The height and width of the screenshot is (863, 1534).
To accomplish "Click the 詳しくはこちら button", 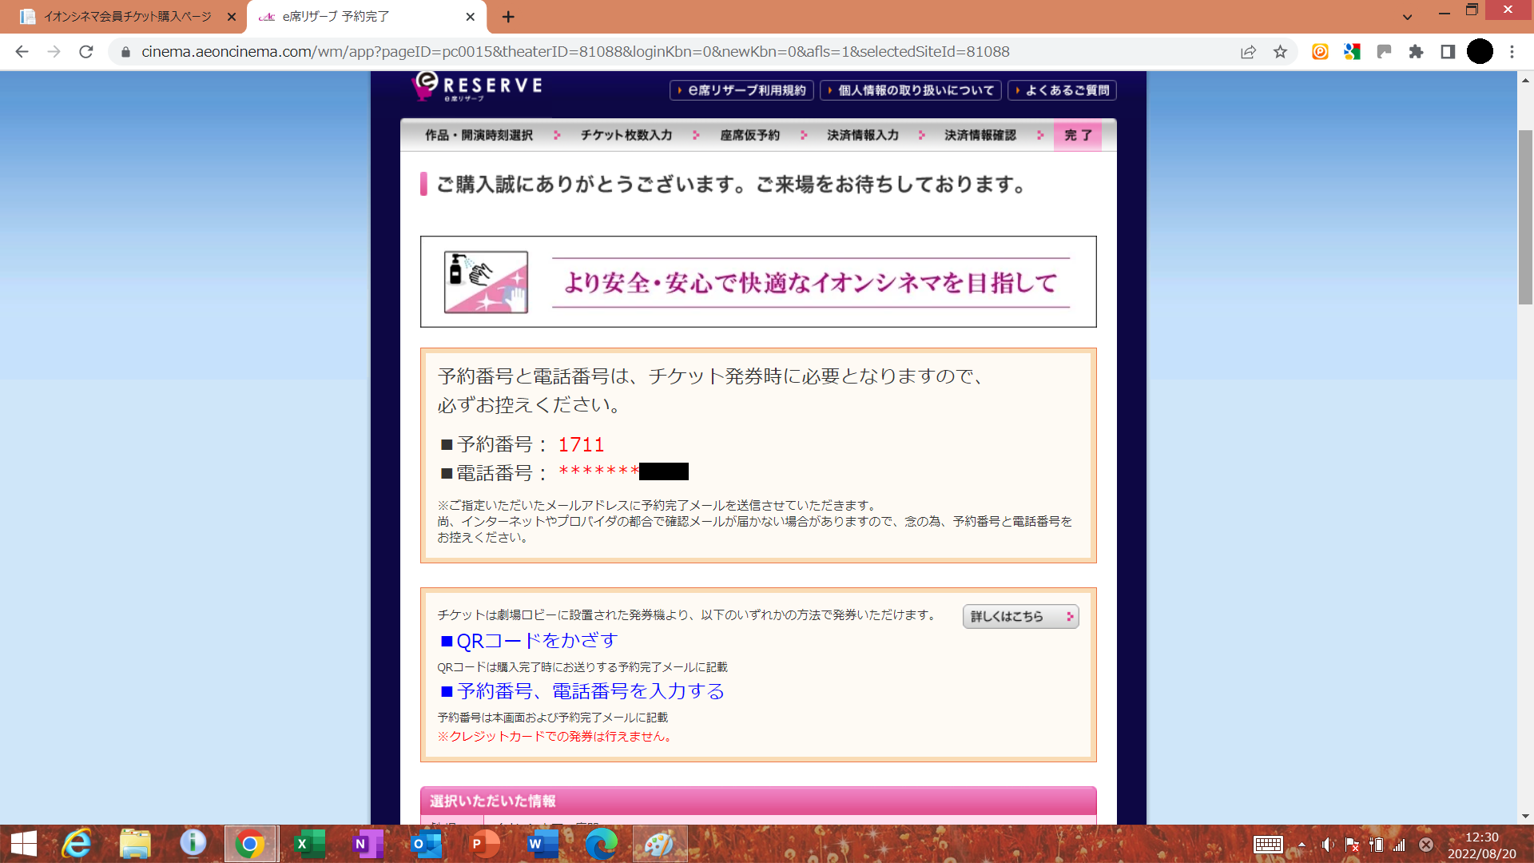I will pos(1020,616).
